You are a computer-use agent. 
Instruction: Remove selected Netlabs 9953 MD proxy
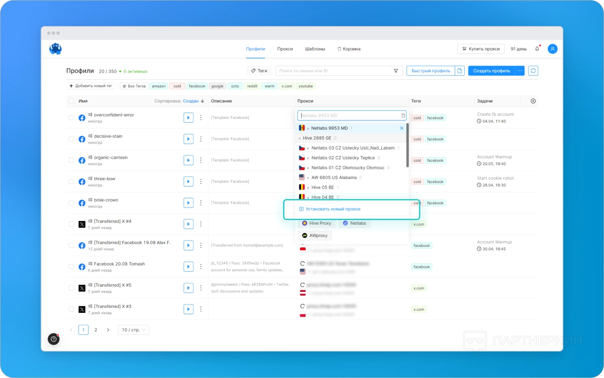click(x=401, y=128)
